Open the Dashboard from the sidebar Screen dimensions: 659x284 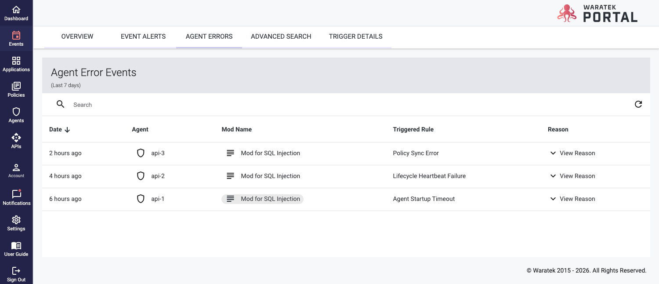16,13
